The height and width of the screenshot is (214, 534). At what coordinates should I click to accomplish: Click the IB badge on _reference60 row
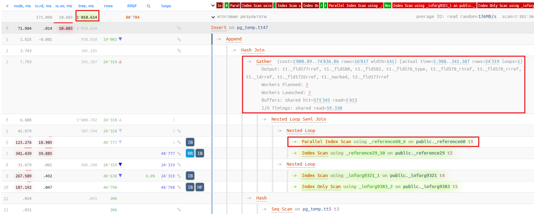tap(190, 142)
